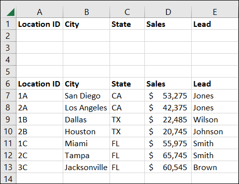This screenshot has width=239, height=184.
Task: Select the Wilson lead cell
Action: (215, 119)
